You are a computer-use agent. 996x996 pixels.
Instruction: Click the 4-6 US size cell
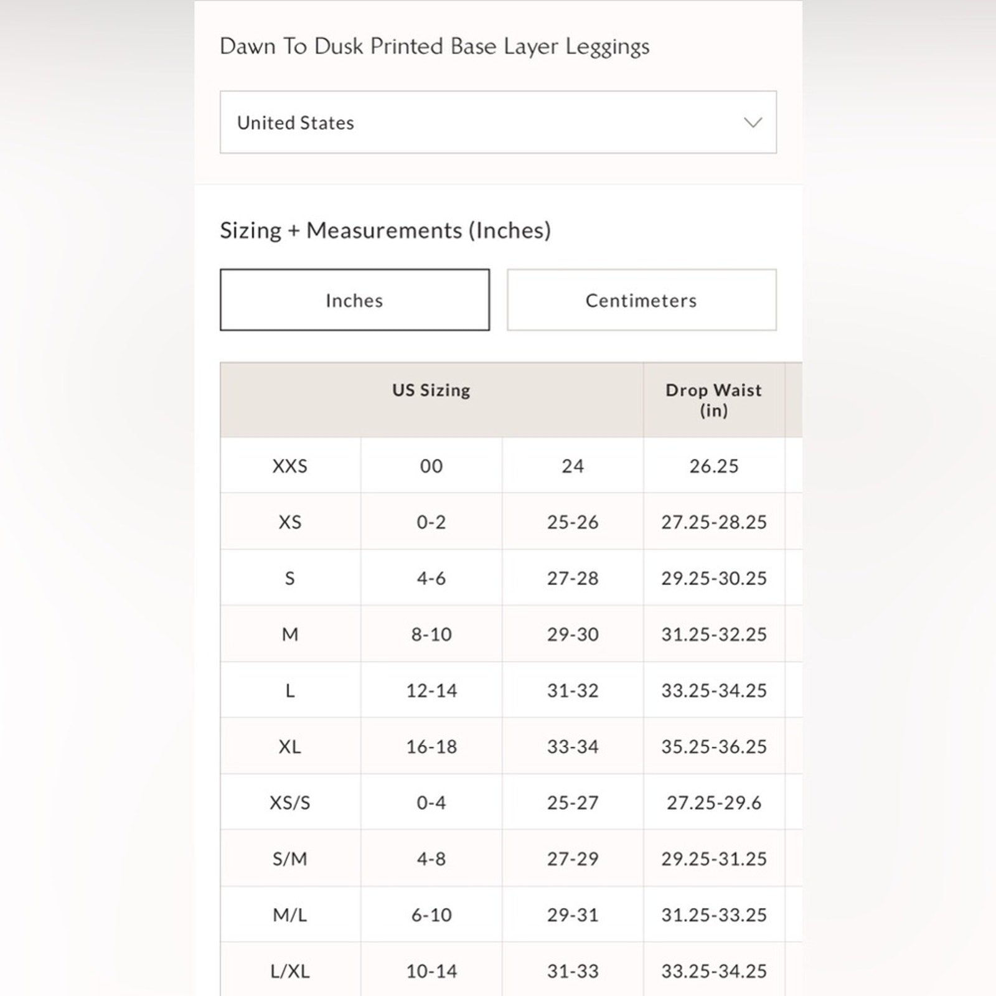click(x=431, y=578)
